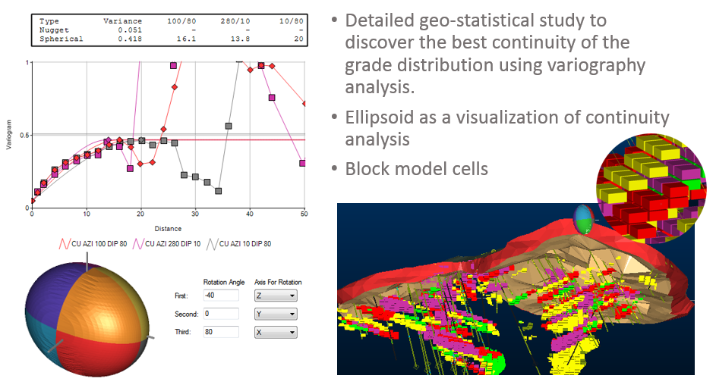The width and height of the screenshot is (716, 388).
Task: Click the 280/10 column header
Action: pos(235,21)
